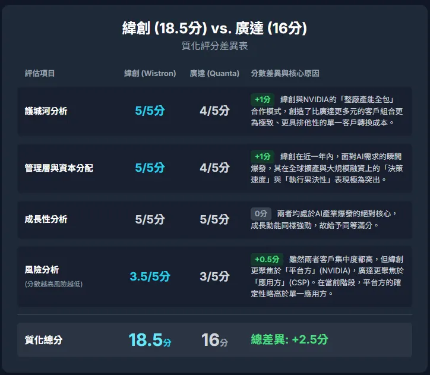This screenshot has height=375, width=430.
Task: Click the 總差異: +2.5分 text
Action: [x=289, y=339]
